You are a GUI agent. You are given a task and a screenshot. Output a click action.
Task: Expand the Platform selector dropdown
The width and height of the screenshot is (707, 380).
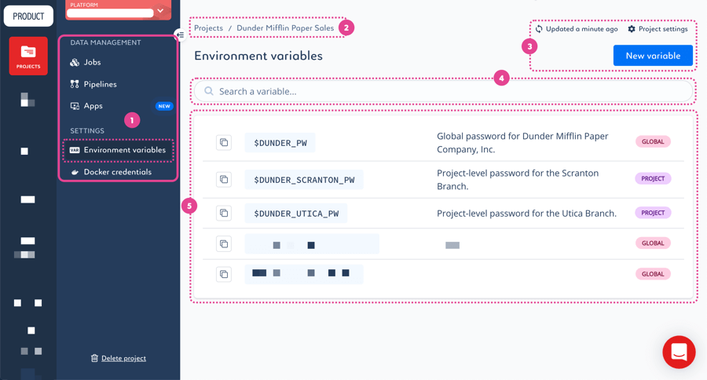(x=160, y=10)
